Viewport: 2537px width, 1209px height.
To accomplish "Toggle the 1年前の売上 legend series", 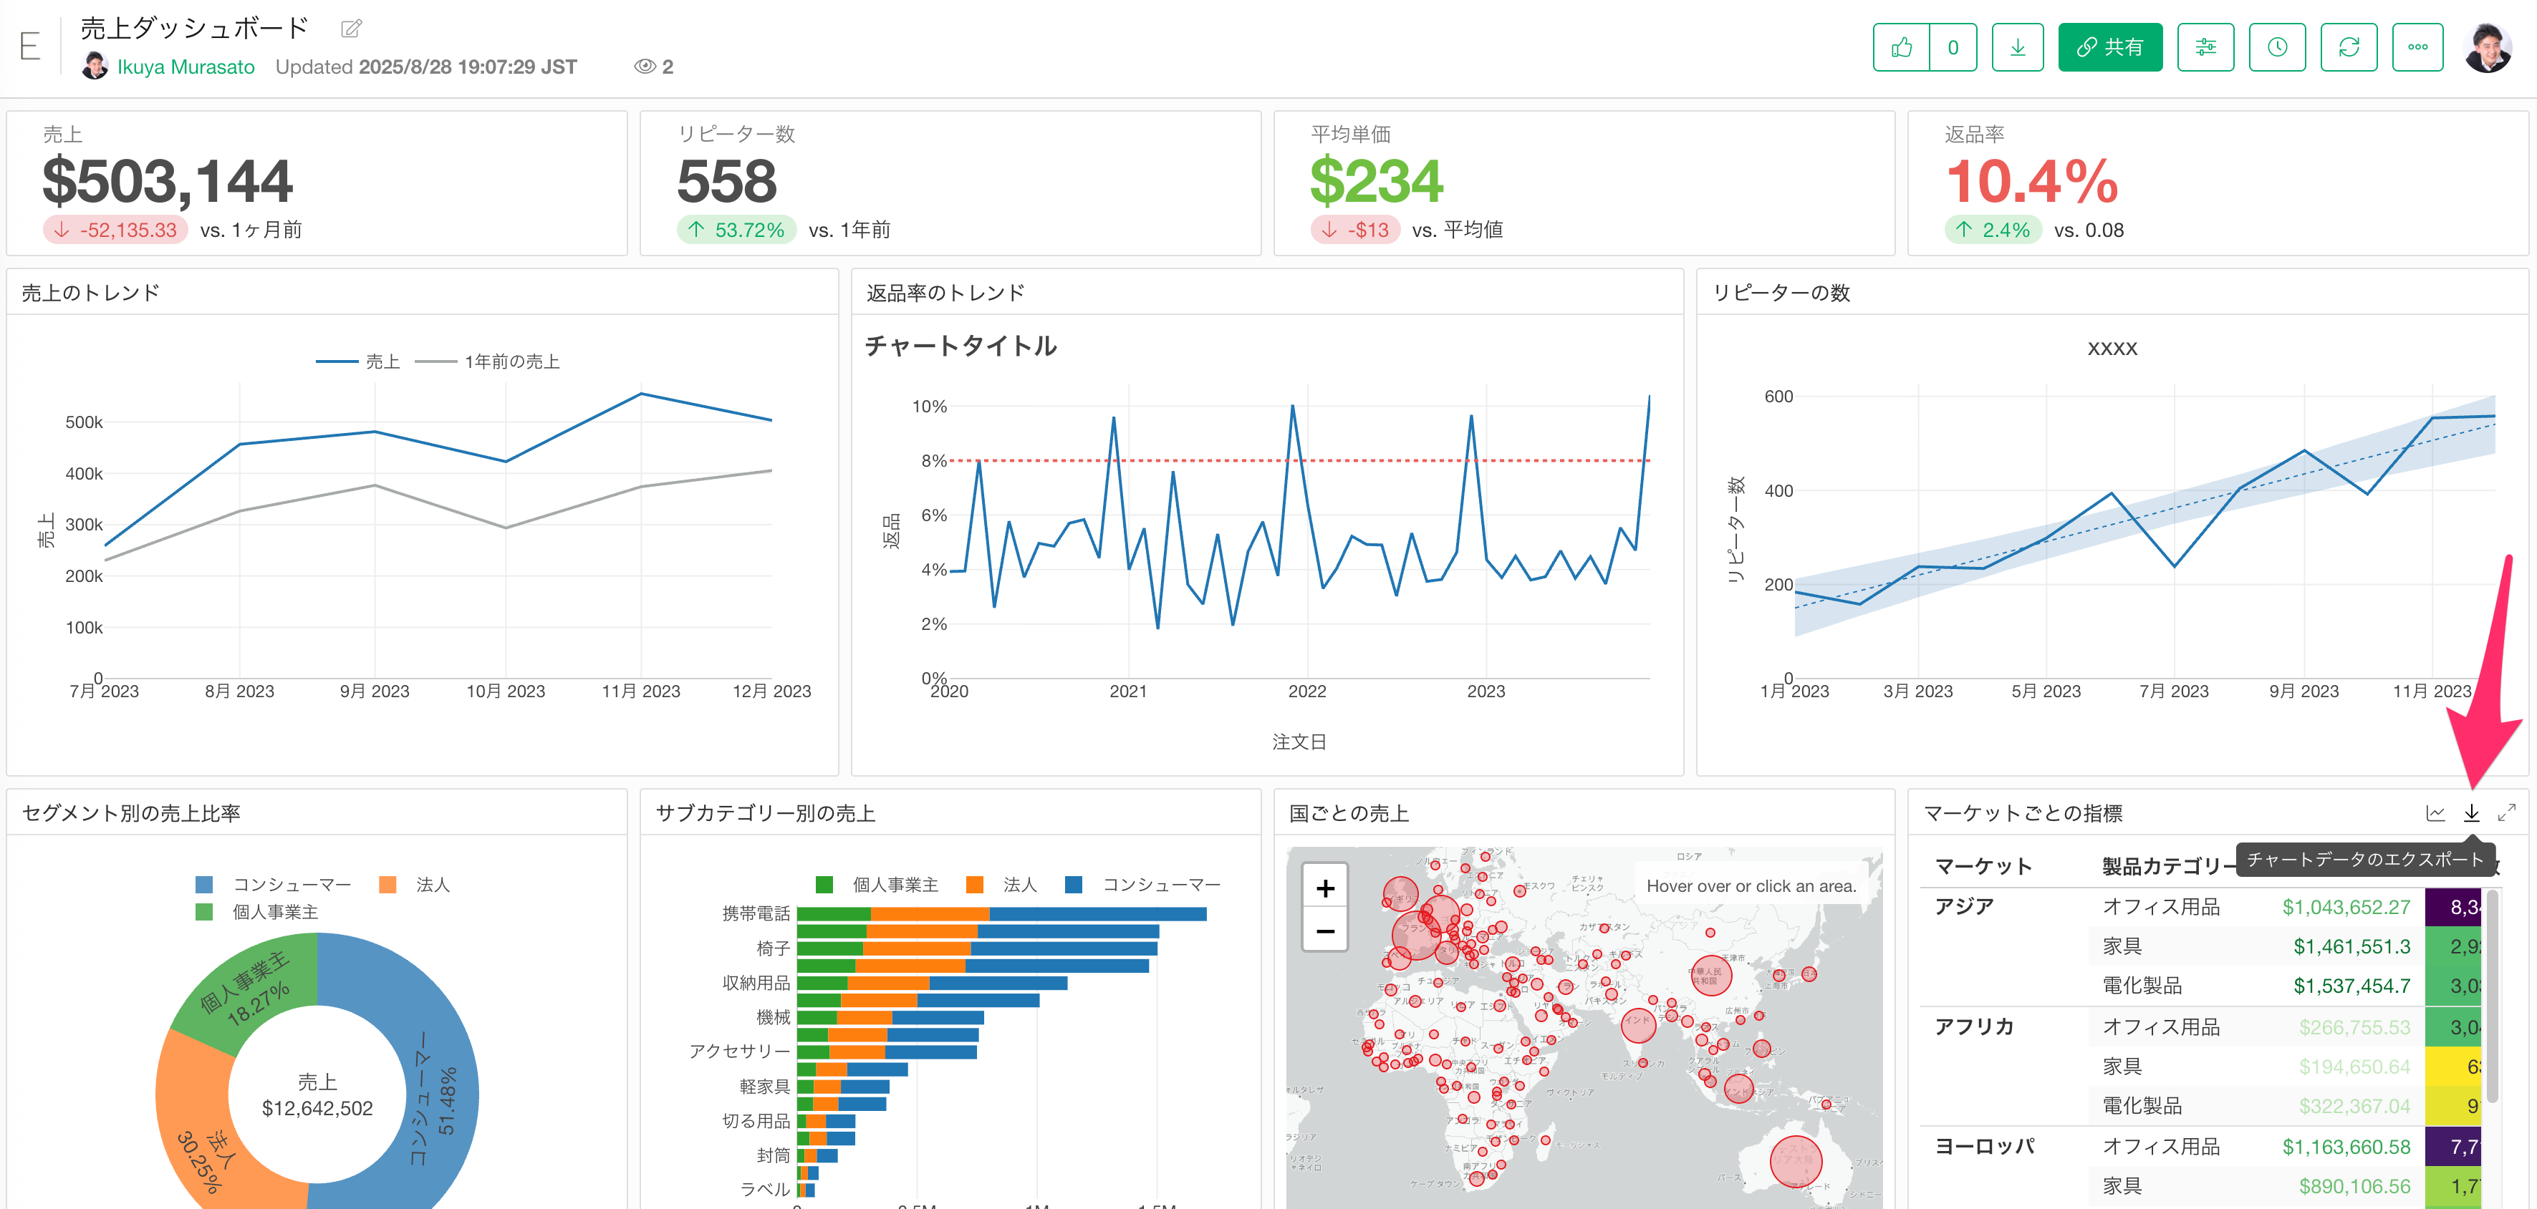I will point(488,361).
